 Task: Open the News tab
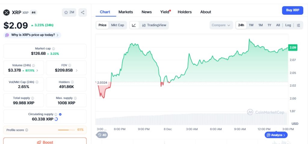(146, 12)
